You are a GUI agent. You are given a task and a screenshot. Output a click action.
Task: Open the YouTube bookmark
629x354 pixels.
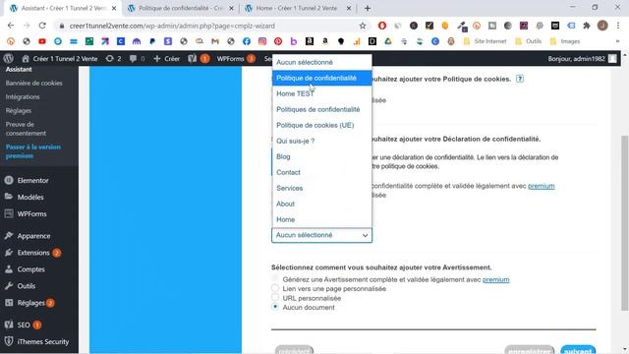pos(42,41)
